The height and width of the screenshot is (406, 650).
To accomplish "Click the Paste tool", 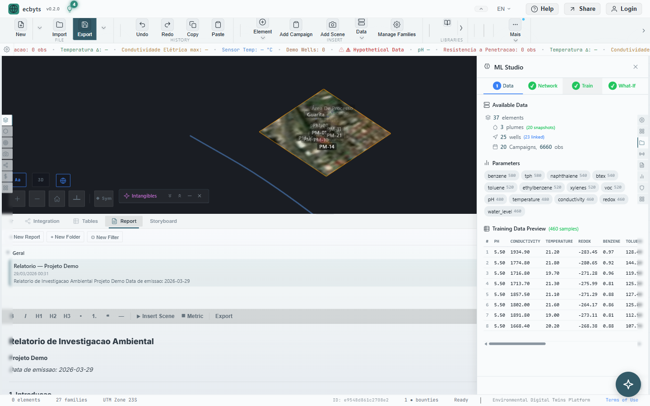I will [x=218, y=28].
